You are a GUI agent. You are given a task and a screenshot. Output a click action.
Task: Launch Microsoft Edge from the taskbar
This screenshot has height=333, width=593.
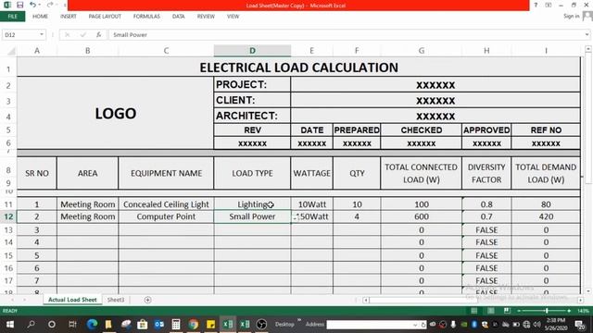coord(92,325)
